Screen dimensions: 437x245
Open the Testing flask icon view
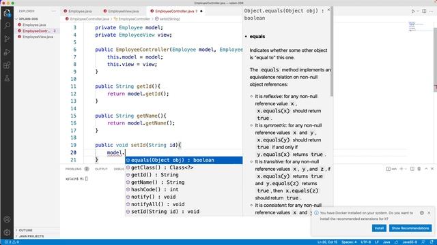click(x=7, y=78)
